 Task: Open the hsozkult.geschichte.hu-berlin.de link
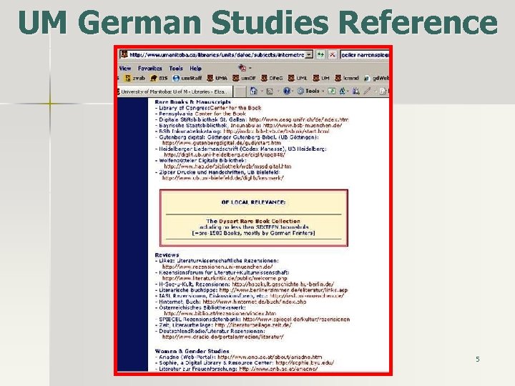pyautogui.click(x=283, y=284)
